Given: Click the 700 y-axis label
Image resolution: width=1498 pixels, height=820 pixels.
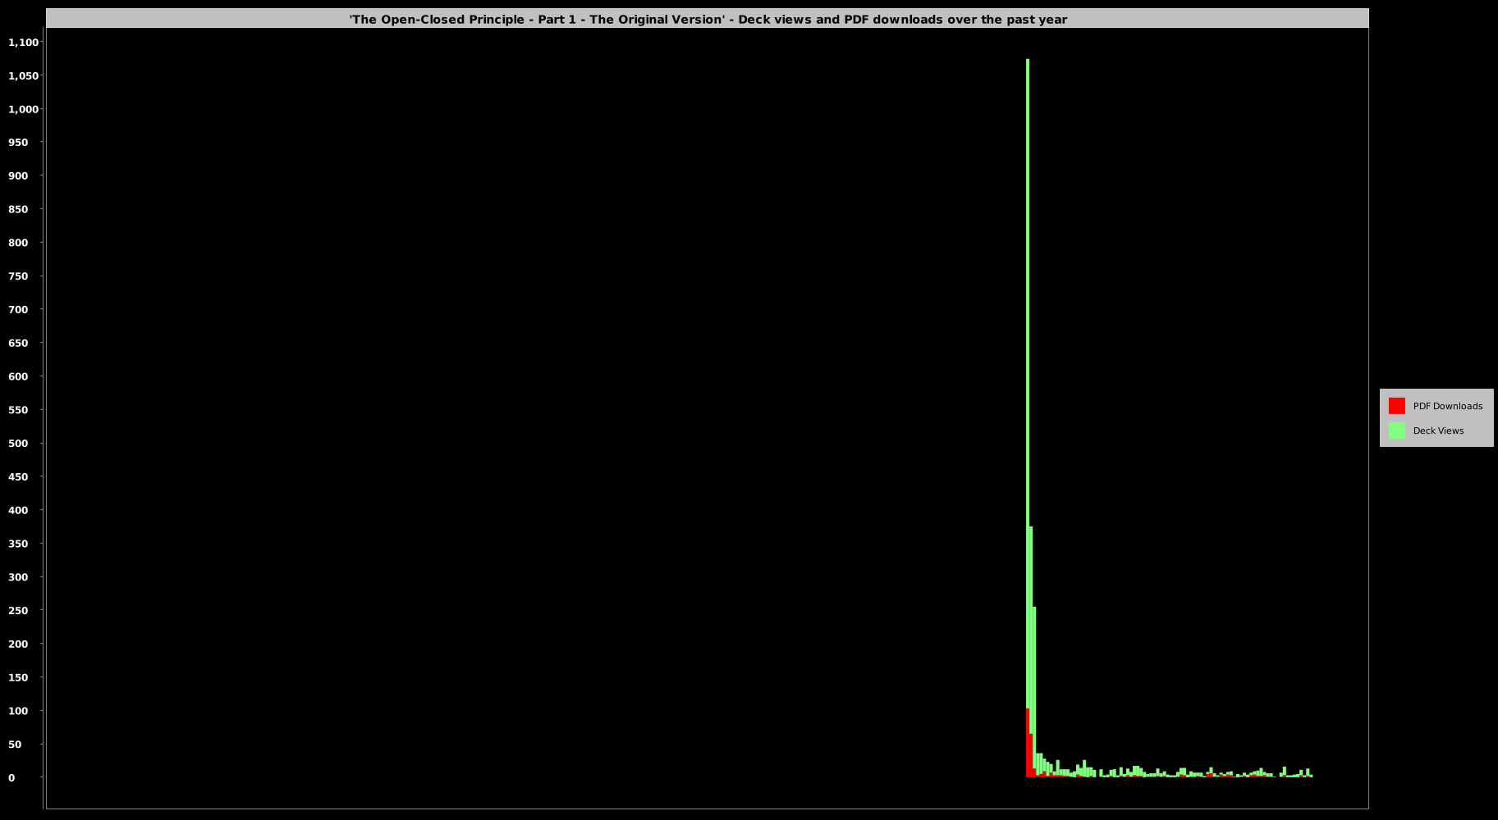Looking at the screenshot, I should [18, 310].
